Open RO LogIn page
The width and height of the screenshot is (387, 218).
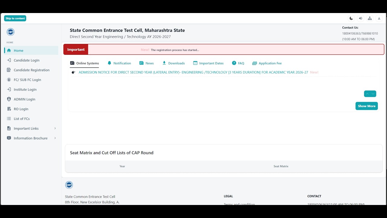click(31, 109)
